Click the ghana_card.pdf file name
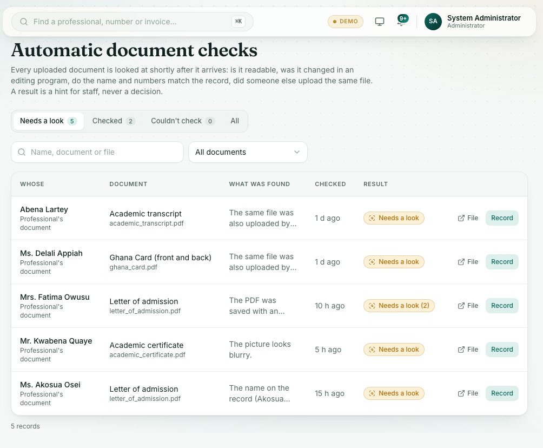 pos(134,267)
